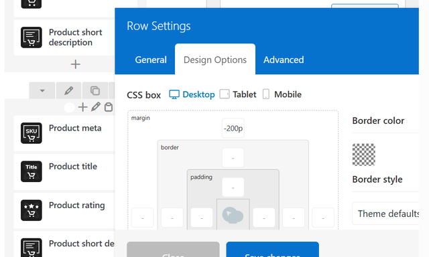
Task: Add element with plus below short description
Action: click(76, 64)
